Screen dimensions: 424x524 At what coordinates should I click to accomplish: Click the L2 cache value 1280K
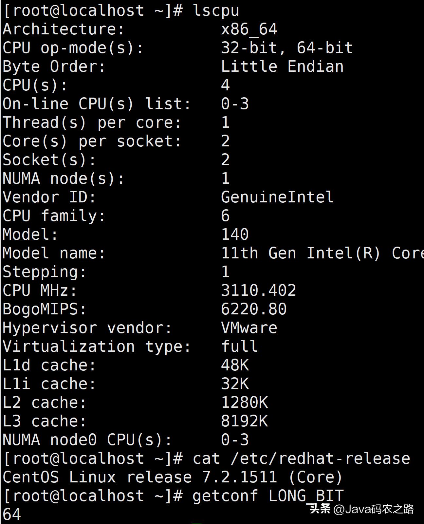coord(245,402)
